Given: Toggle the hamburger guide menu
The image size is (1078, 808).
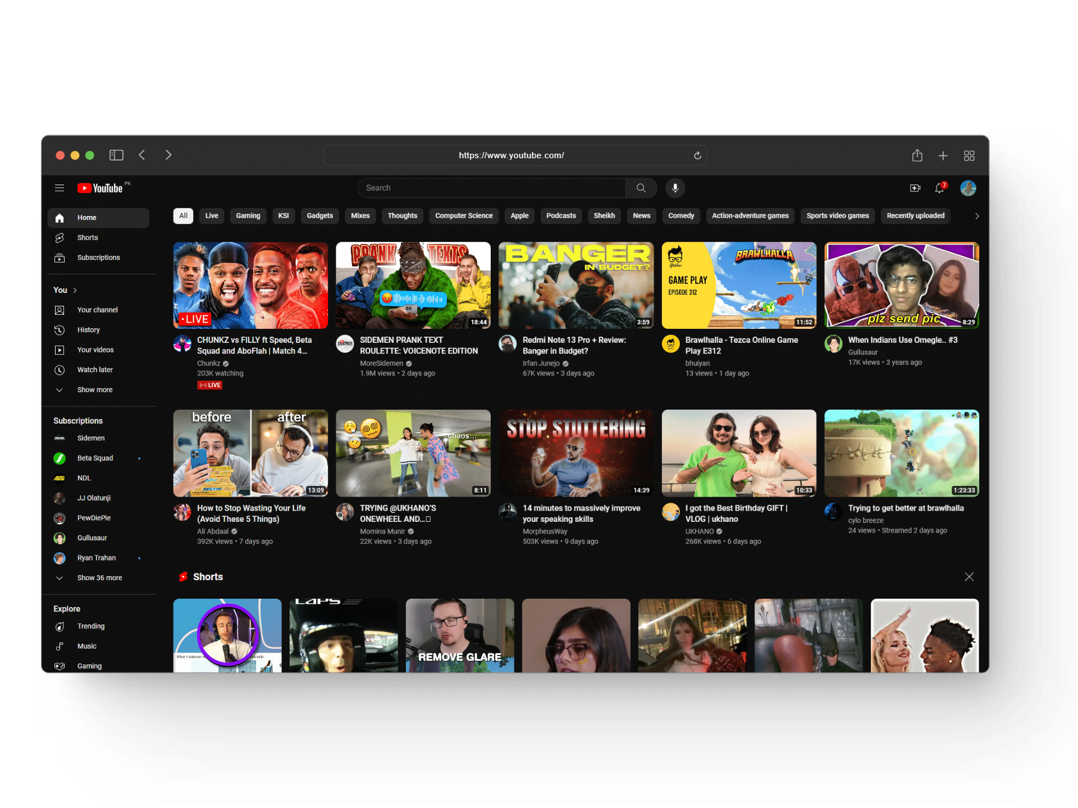Looking at the screenshot, I should click(x=60, y=188).
